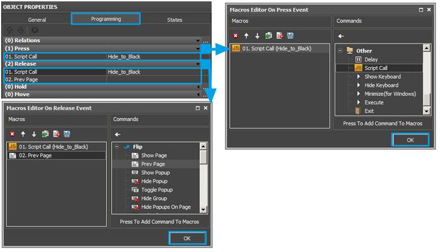Click OK in Macros Editor On Release Event

tap(186, 239)
